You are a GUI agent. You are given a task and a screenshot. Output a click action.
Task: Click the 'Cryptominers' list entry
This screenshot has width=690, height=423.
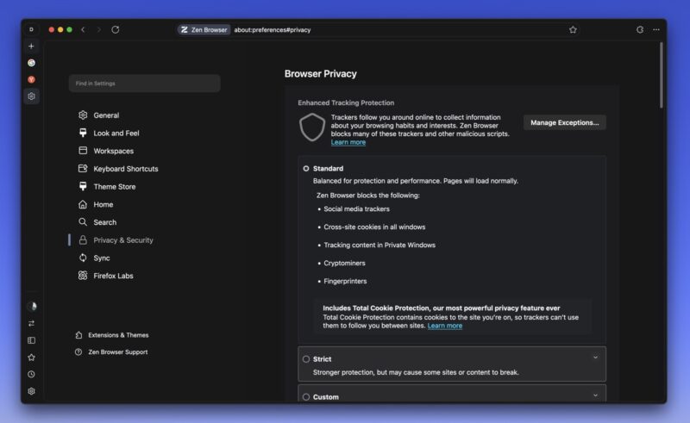pos(344,263)
